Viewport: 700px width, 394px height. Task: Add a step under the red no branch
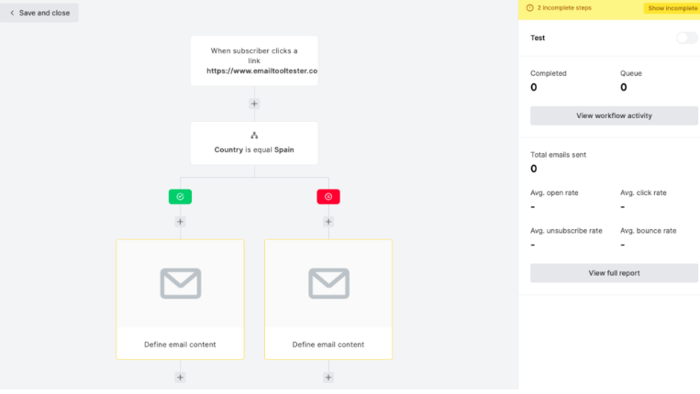[x=328, y=222]
